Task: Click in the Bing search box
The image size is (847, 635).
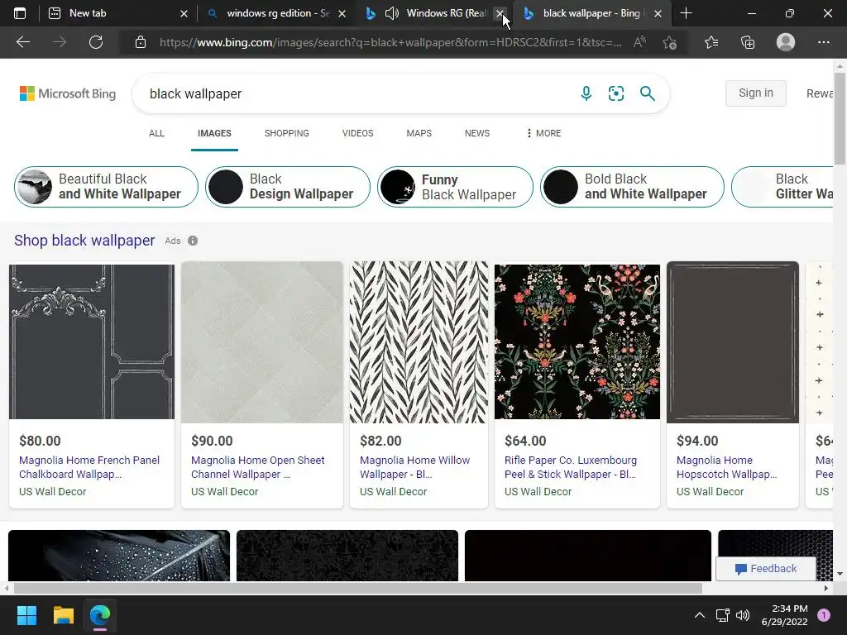Action: (357, 93)
